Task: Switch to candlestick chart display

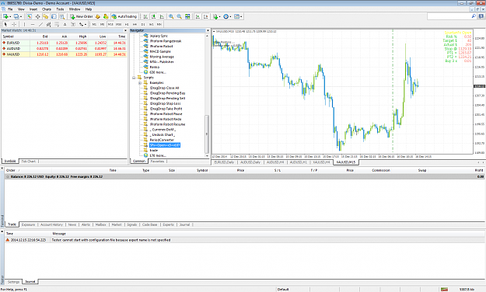Action: (x=153, y=16)
